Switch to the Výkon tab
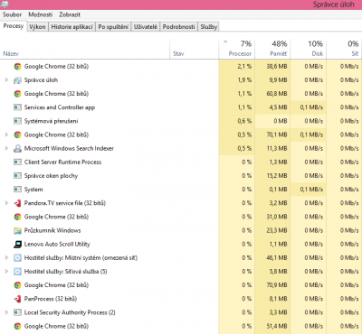362x334 pixels. point(37,27)
